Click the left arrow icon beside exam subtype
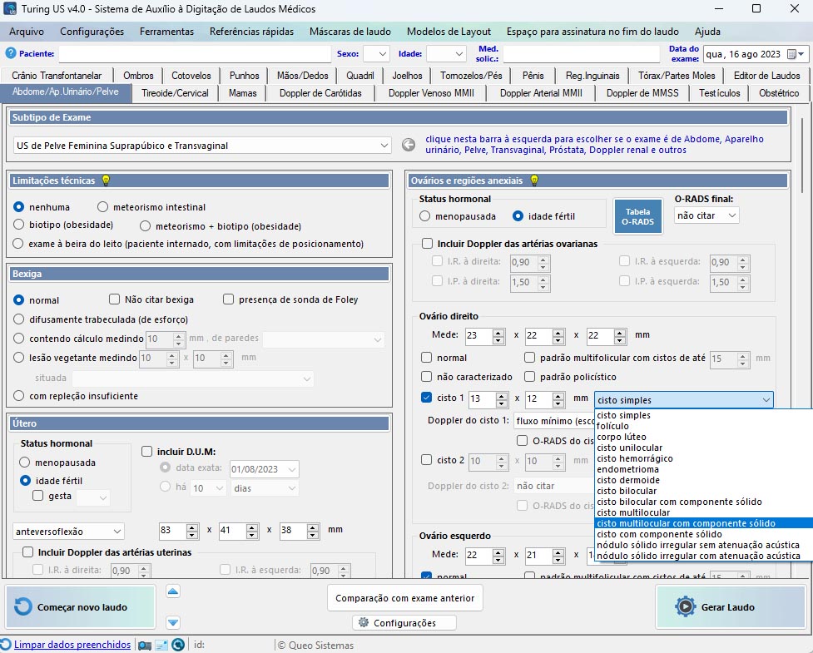The width and height of the screenshot is (813, 653). pos(409,145)
